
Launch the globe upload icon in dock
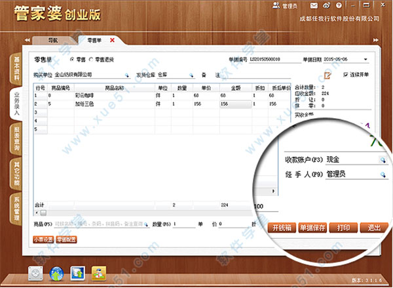(56, 274)
